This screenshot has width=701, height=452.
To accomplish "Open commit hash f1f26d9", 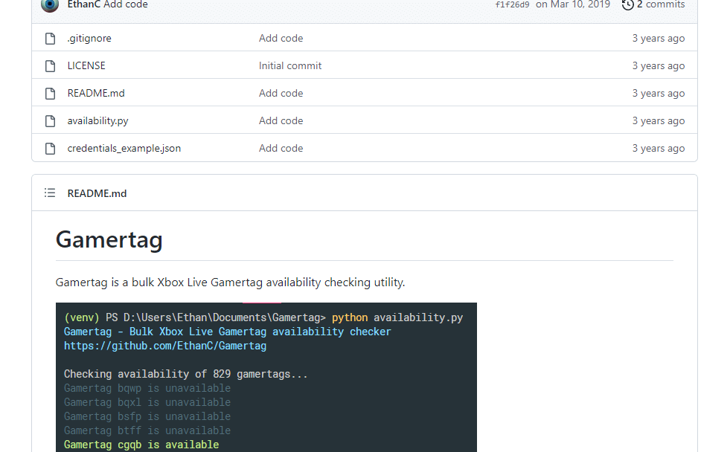I will [x=512, y=4].
